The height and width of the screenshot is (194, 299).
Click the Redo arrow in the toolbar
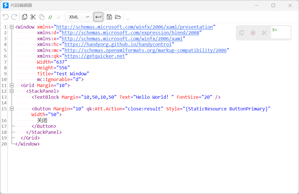[x=14, y=17]
